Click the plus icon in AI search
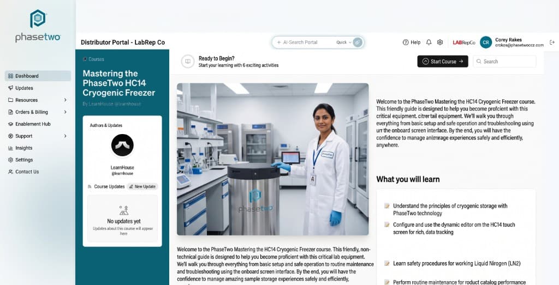The width and height of the screenshot is (559, 285). 279,42
